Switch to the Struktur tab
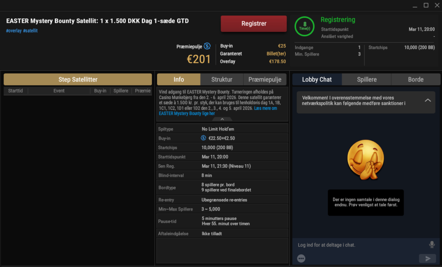 coord(222,79)
